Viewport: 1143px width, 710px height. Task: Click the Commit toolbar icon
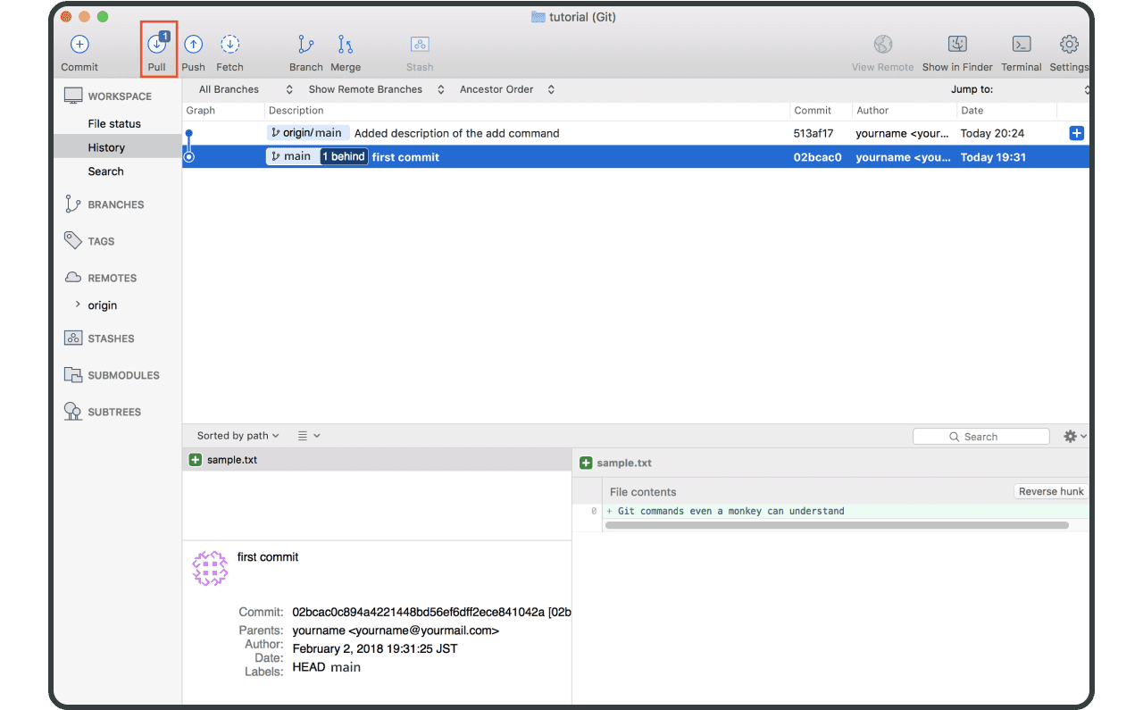79,44
